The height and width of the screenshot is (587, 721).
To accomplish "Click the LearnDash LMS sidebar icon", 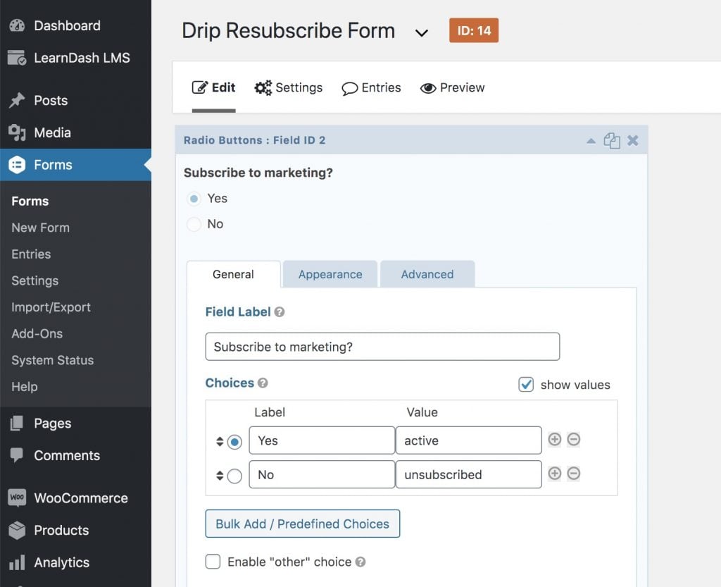I will (17, 58).
